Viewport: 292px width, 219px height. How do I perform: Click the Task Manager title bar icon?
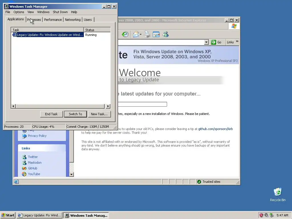coord(7,7)
